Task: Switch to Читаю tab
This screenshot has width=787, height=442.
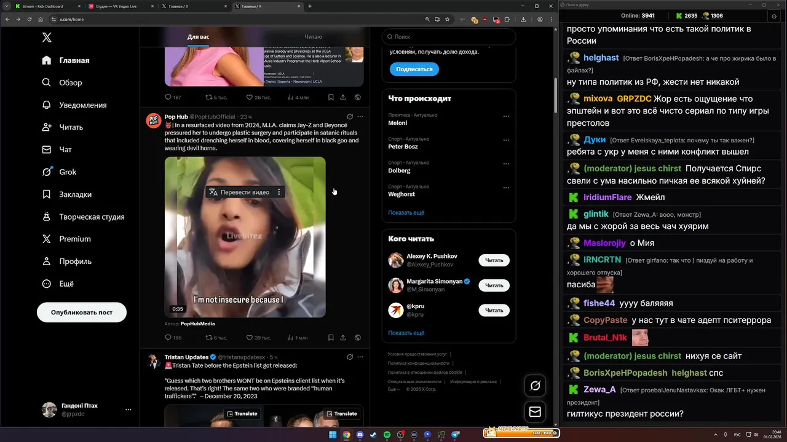Action: (313, 37)
